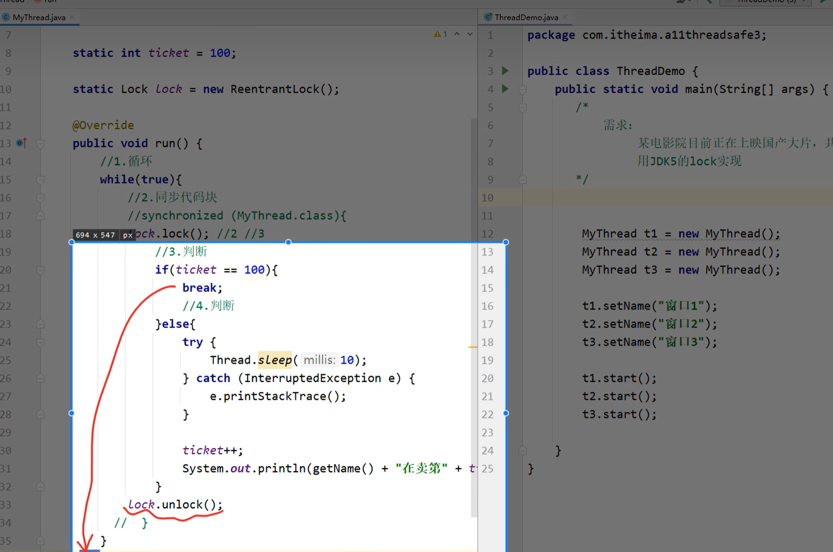This screenshot has width=833, height=552.
Task: Click run gutter icon beside ThreadDemo class
Action: 505,71
